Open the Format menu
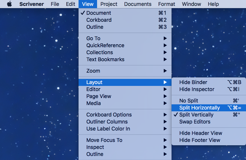Viewport: 246px width, 160px height. pyautogui.click(x=166, y=4)
